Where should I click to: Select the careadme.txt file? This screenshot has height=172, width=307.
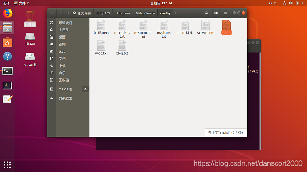click(x=122, y=29)
